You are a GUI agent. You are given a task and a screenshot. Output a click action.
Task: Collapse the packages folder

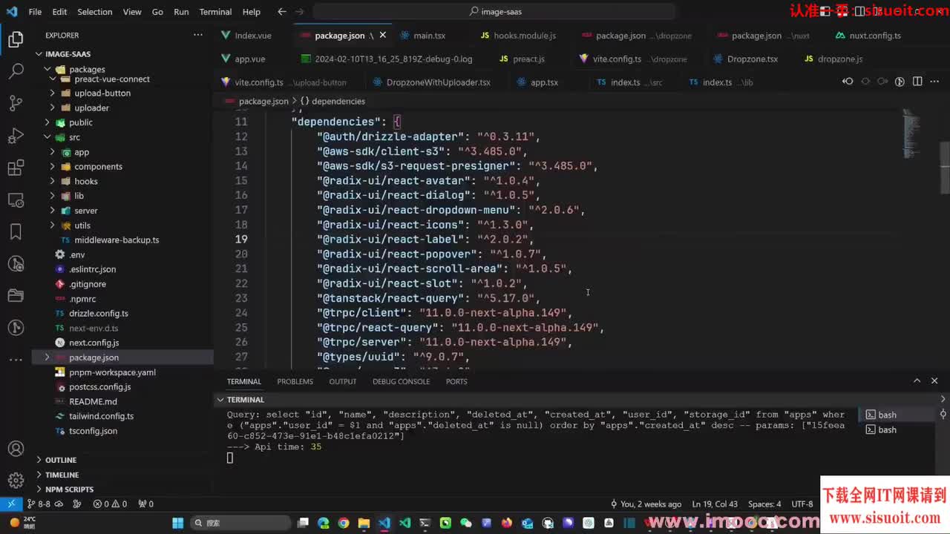click(x=122, y=69)
